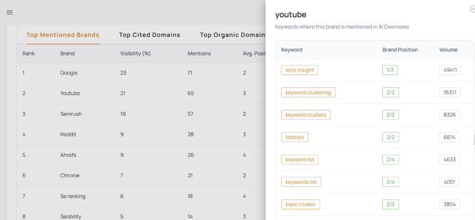This screenshot has height=220, width=475.
Task: Select the Top Organic Domains tab
Action: pos(232,35)
